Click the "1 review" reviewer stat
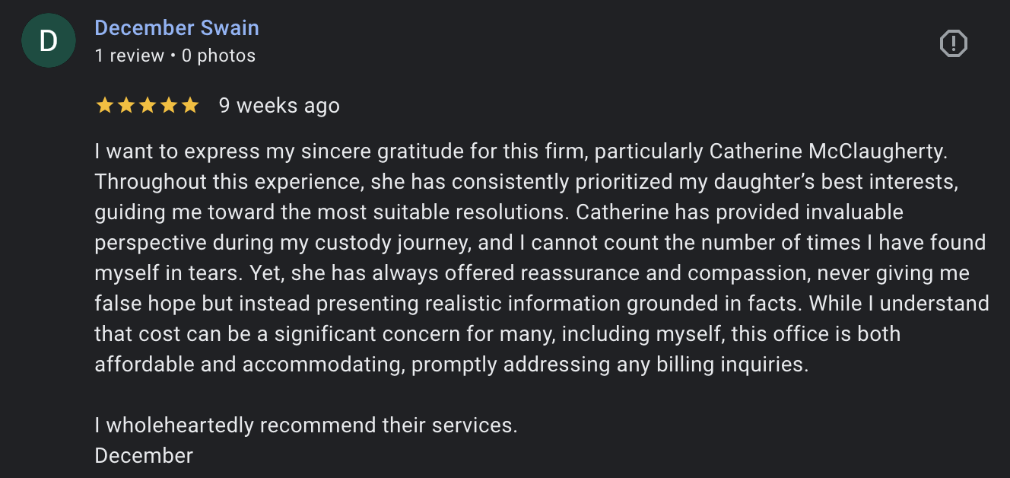 pos(129,56)
